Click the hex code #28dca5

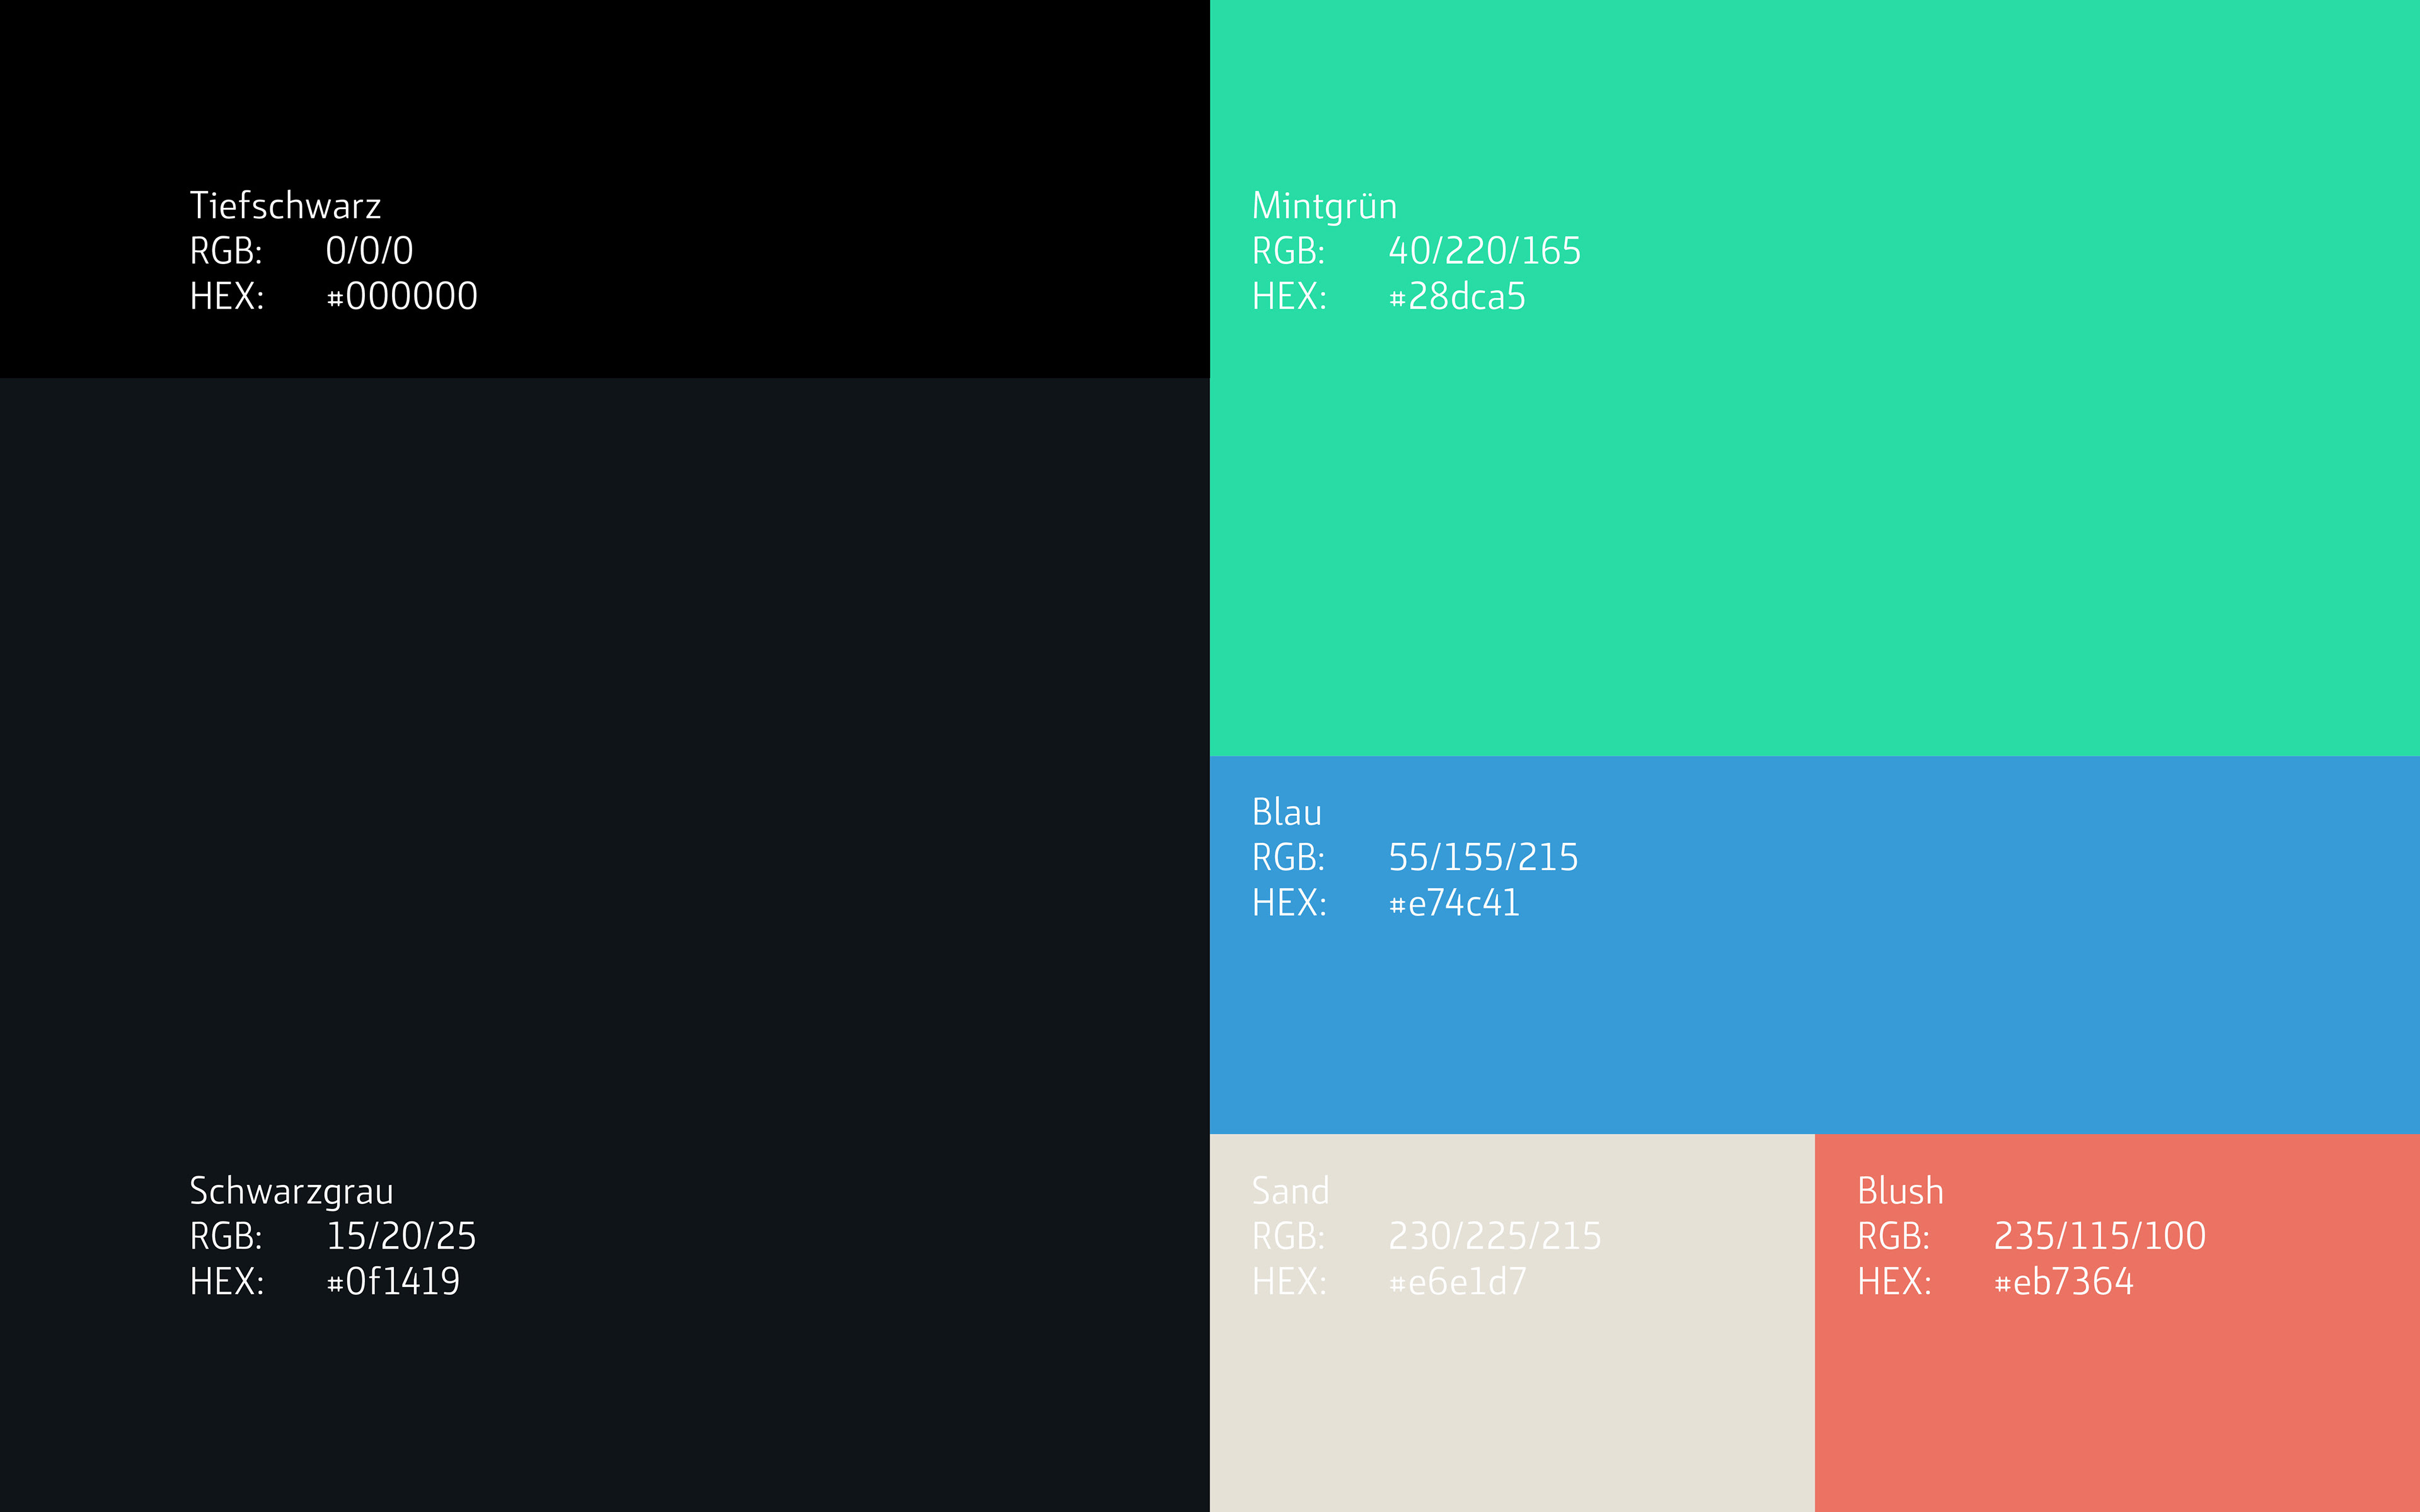(x=1457, y=297)
